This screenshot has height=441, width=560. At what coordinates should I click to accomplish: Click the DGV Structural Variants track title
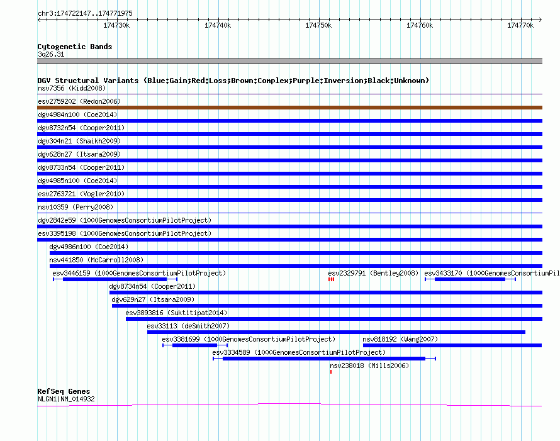(x=233, y=81)
